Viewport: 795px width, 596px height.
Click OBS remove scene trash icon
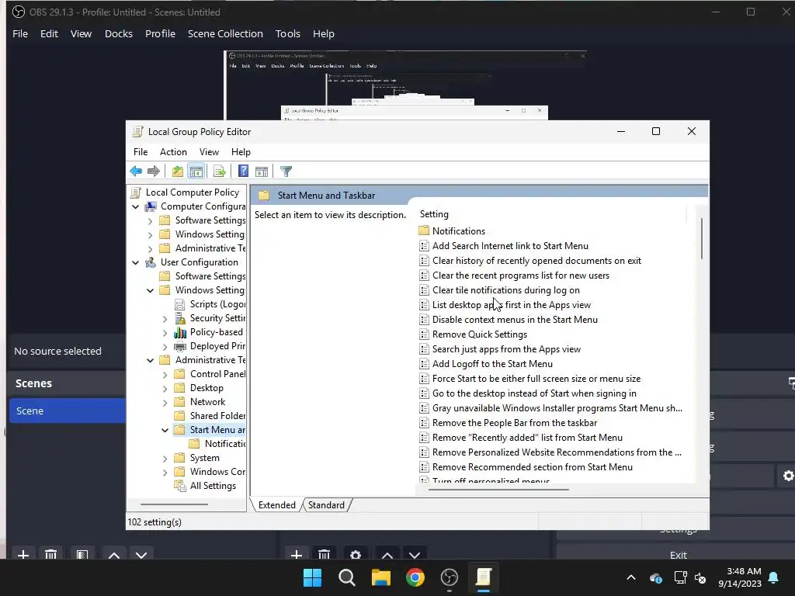50,556
